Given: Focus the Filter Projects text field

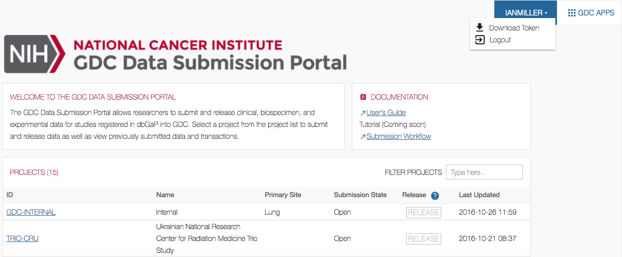Looking at the screenshot, I should click(x=484, y=172).
